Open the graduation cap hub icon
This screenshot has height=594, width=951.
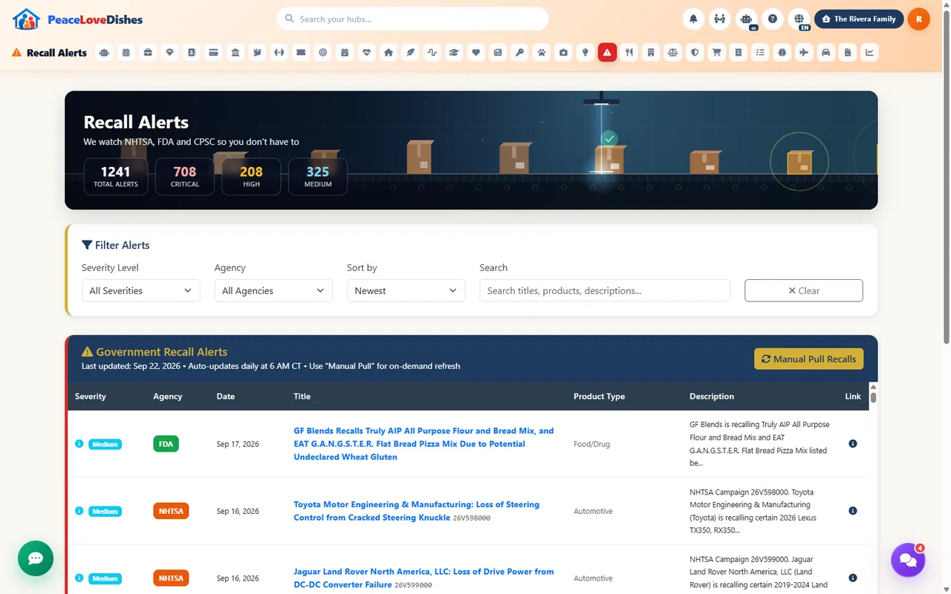tap(454, 53)
